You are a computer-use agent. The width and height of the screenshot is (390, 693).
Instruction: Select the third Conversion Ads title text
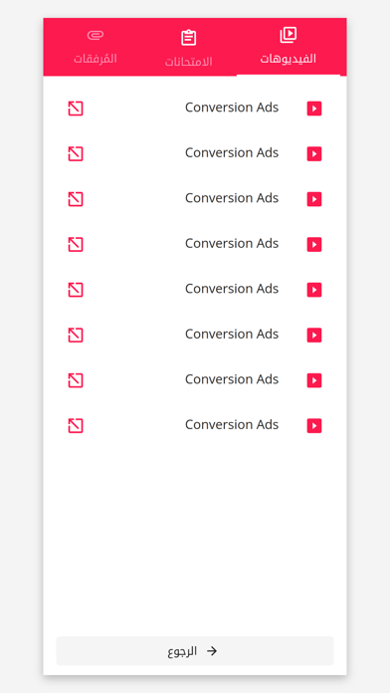[x=232, y=198]
